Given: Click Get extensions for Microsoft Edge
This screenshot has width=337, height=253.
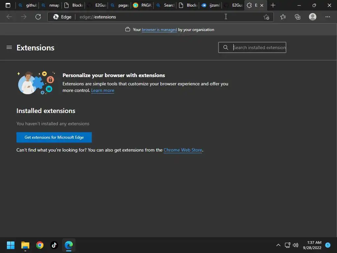Looking at the screenshot, I should click(54, 137).
